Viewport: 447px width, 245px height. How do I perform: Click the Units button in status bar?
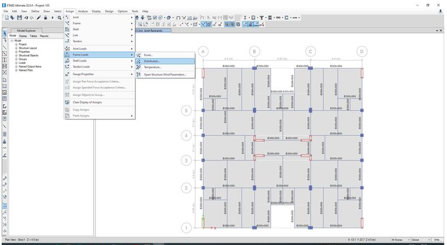click(x=436, y=239)
